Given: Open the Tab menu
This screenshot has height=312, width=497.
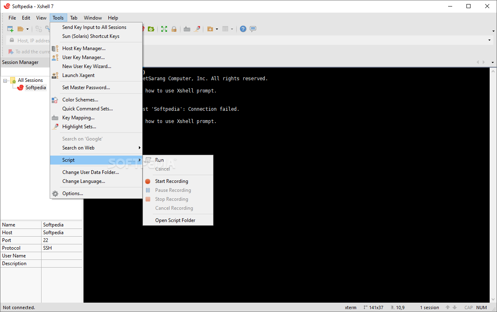Looking at the screenshot, I should pyautogui.click(x=73, y=18).
